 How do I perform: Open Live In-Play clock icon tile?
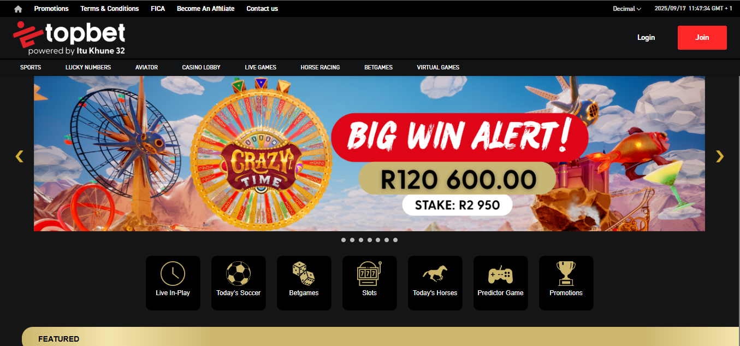(x=173, y=283)
